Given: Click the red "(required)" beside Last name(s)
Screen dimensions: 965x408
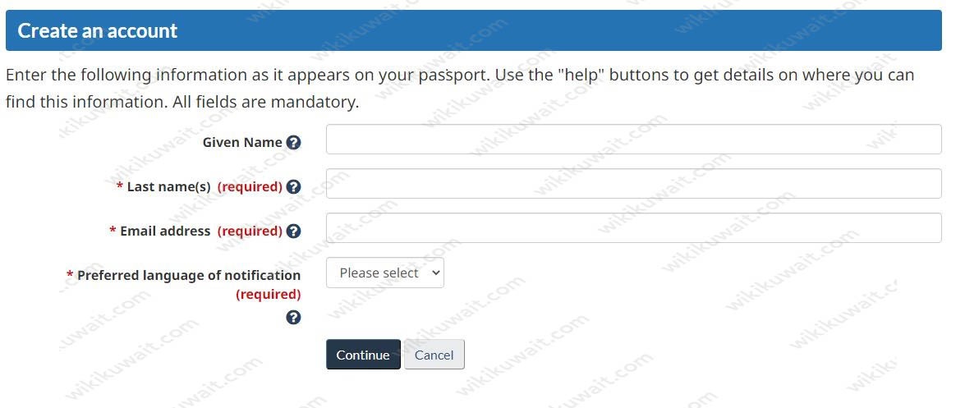Looking at the screenshot, I should coord(250,187).
